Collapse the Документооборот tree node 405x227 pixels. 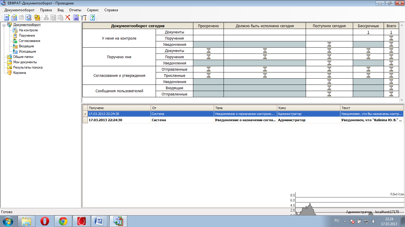click(x=4, y=25)
